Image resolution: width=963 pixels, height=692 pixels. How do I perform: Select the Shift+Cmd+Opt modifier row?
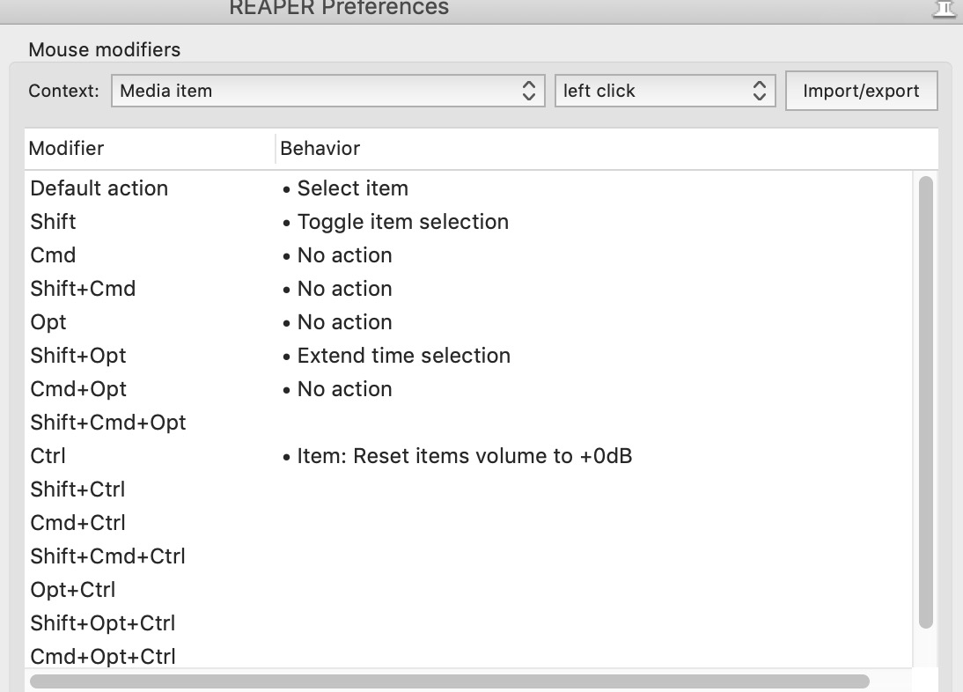point(108,423)
